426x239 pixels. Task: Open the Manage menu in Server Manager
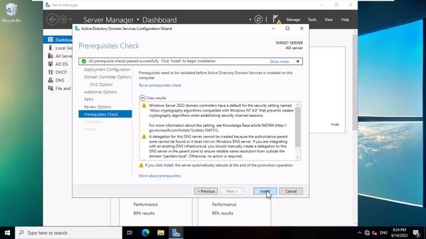click(x=293, y=19)
